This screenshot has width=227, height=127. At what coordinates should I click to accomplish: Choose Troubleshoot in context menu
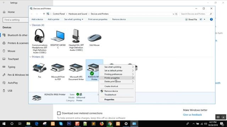(117, 95)
